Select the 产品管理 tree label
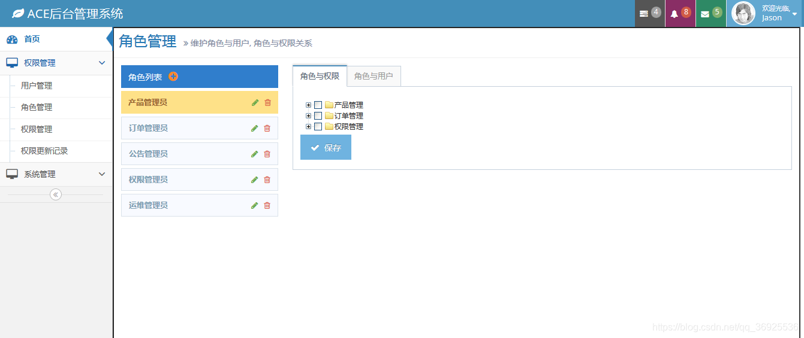Screen dimensions: 804x338 (x=349, y=105)
